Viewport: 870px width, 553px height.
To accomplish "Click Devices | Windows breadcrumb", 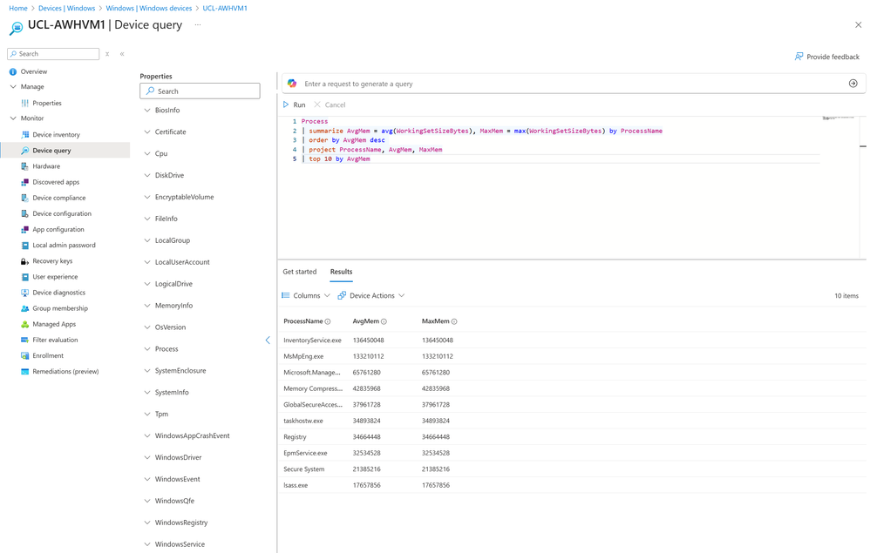I will tap(66, 9).
